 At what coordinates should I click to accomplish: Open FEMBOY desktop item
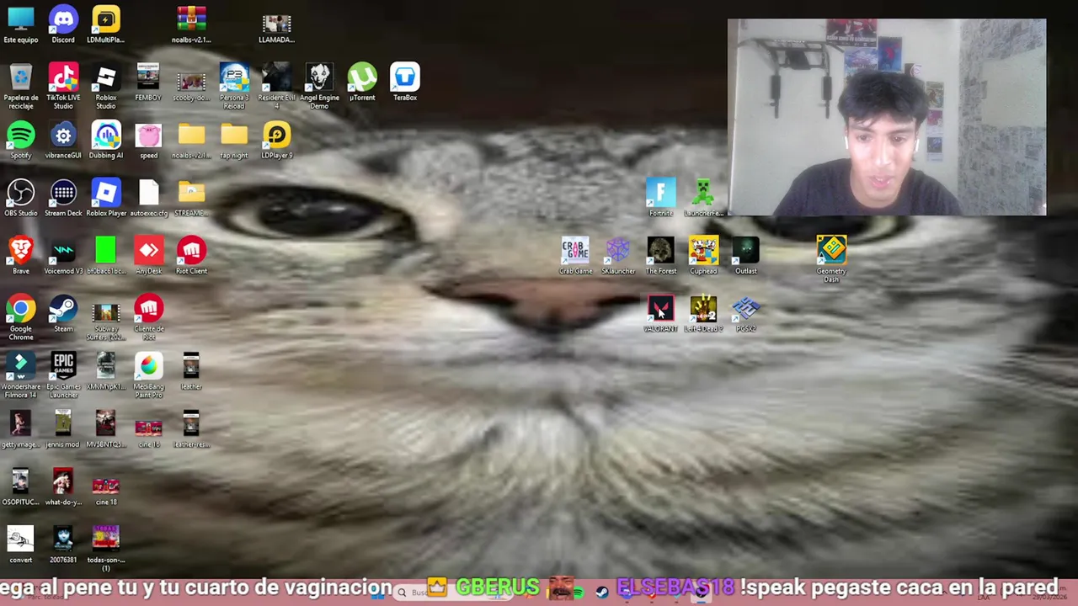pos(148,82)
